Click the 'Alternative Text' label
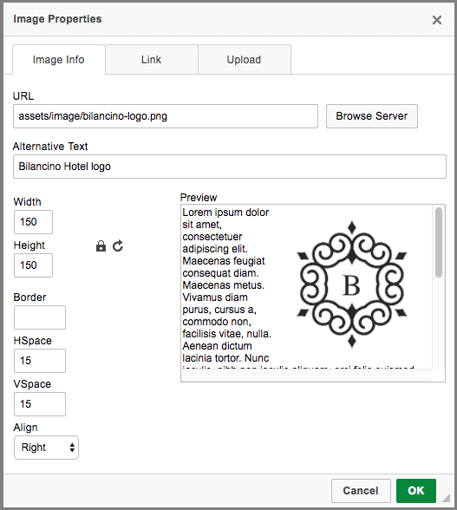 [50, 147]
